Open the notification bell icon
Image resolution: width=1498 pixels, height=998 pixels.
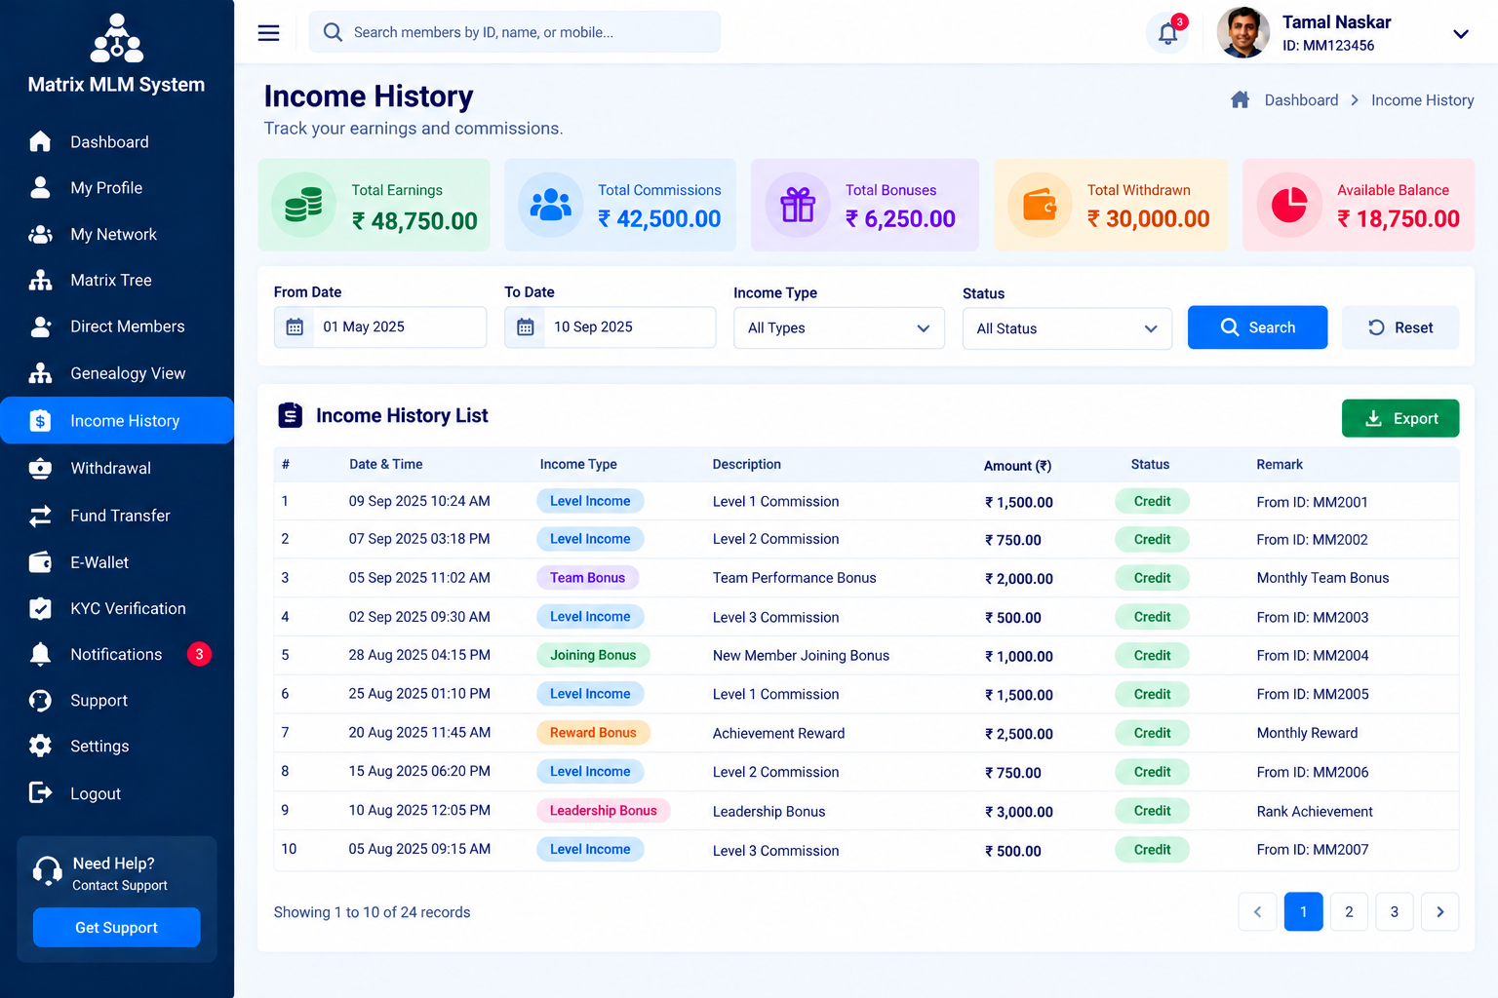(1167, 33)
